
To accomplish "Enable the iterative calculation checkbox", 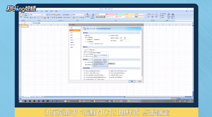I will 110,36.
